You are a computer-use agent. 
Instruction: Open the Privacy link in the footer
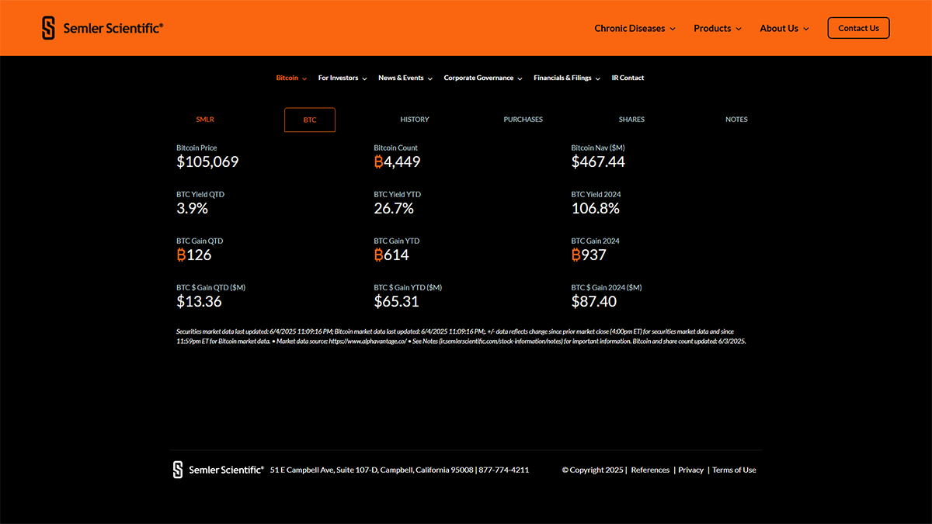point(690,470)
